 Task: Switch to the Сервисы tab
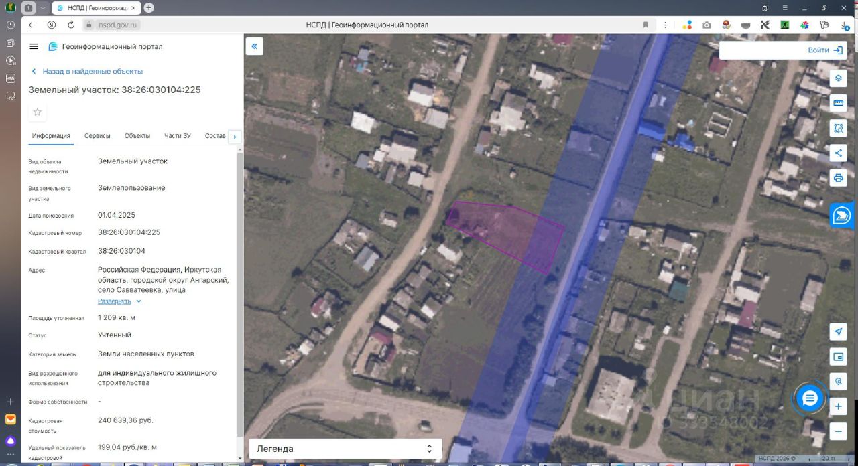tap(97, 136)
